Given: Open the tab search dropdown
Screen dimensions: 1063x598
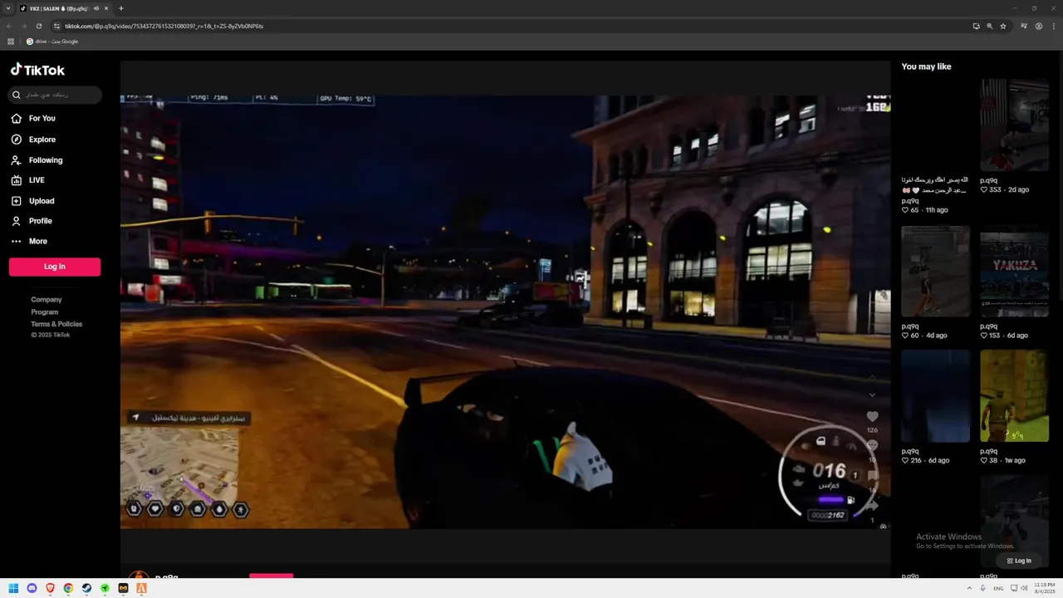Looking at the screenshot, I should point(8,8).
